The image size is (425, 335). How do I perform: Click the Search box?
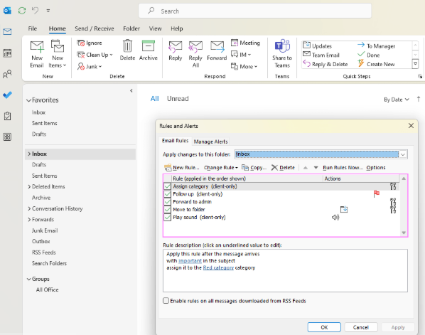(x=254, y=11)
